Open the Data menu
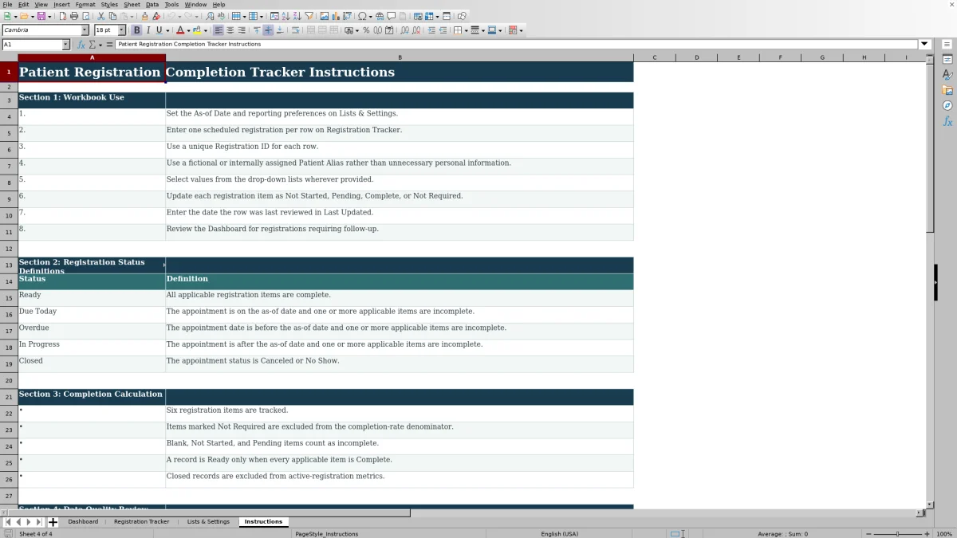Viewport: 957px width, 538px height. click(x=152, y=4)
